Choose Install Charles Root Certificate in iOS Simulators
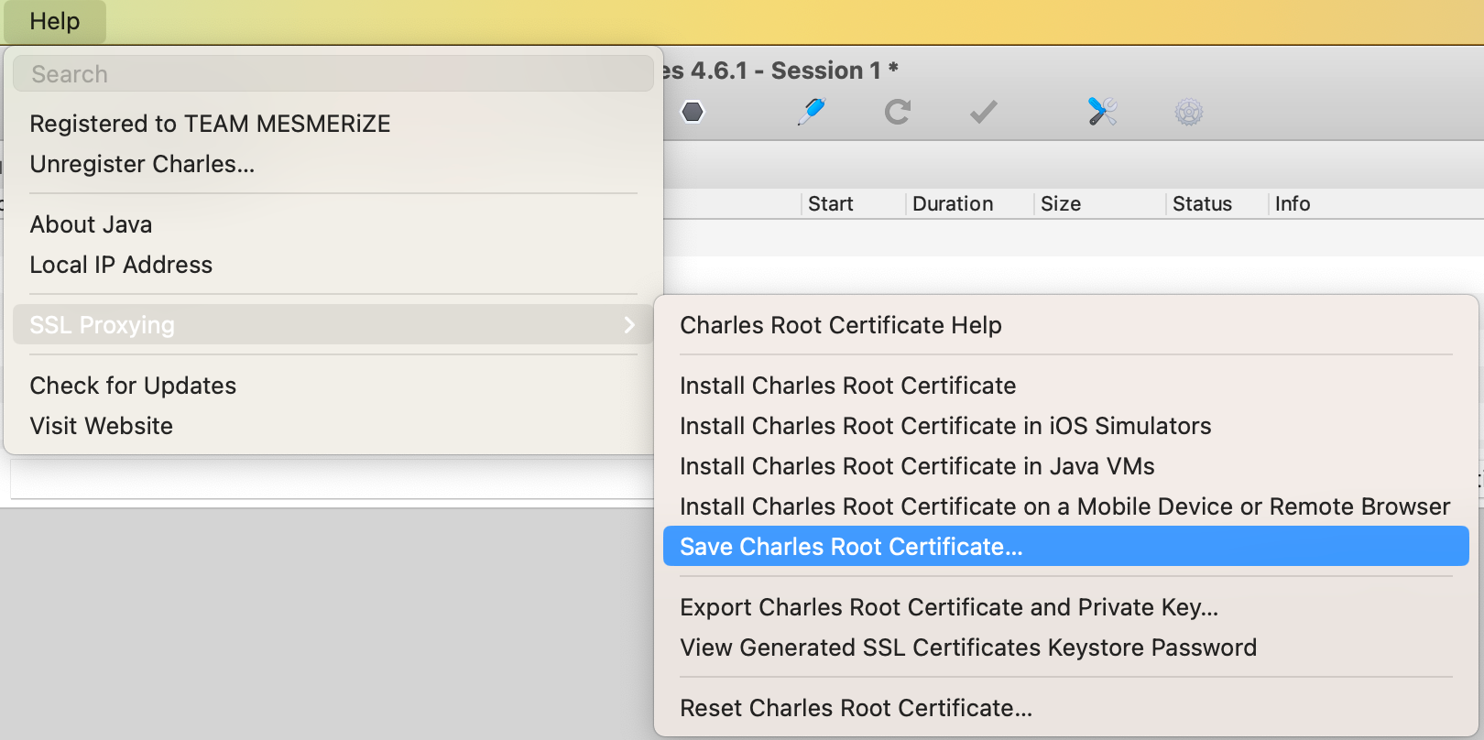Viewport: 1484px width, 740px height. tap(944, 426)
